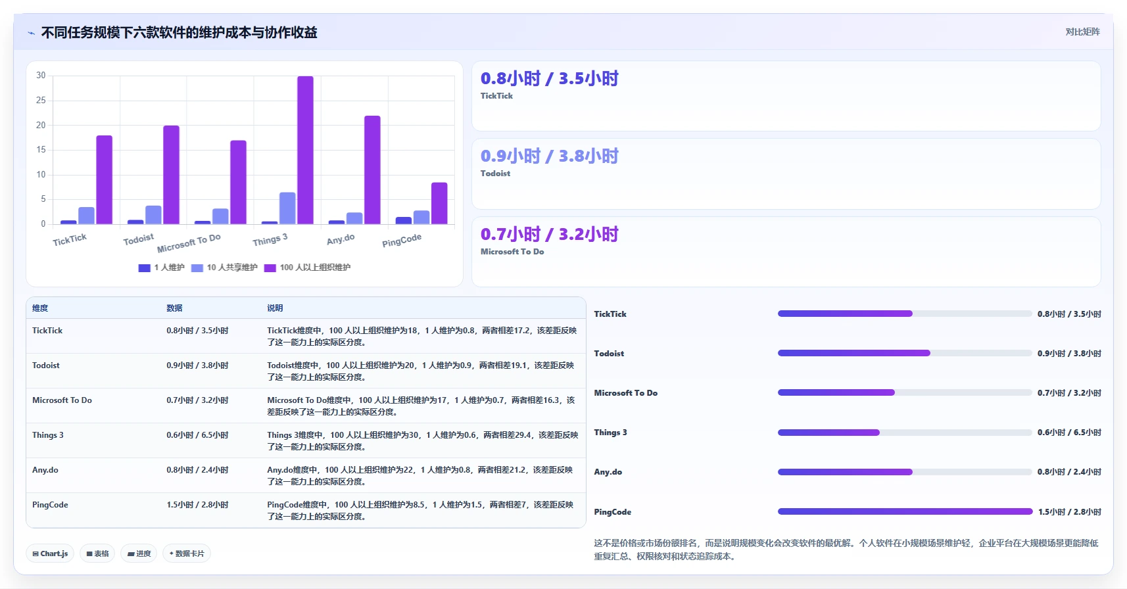Toggle the 1 人维护 legend series

(x=161, y=268)
